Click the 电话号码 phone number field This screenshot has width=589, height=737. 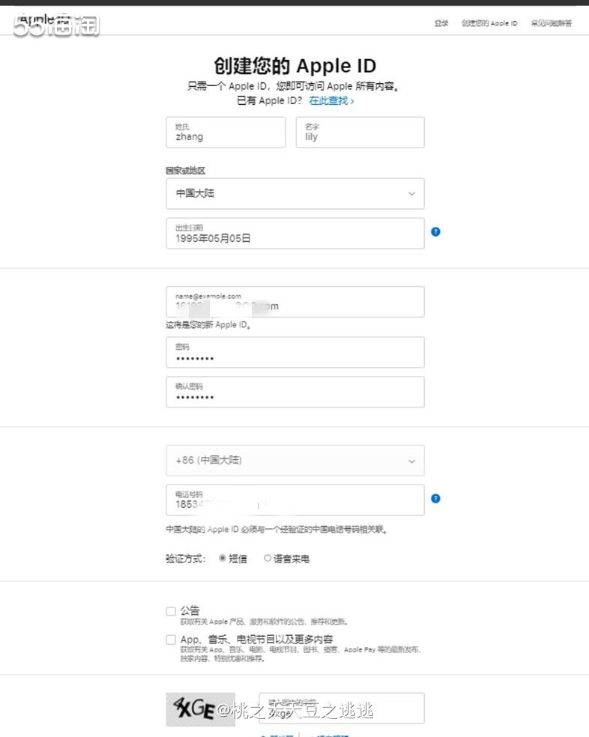click(295, 500)
